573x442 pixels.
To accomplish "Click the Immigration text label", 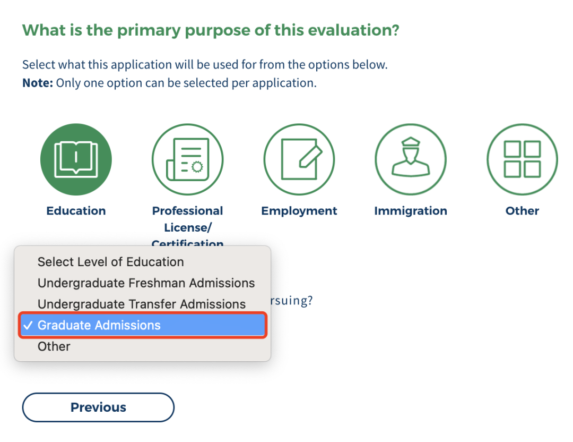I will 411,211.
